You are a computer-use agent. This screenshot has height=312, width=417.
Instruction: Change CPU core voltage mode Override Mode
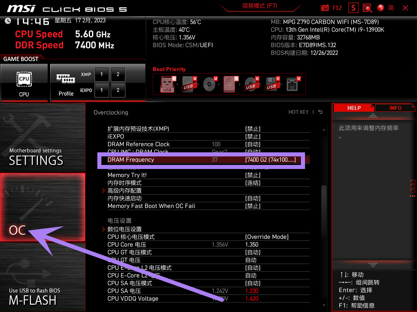(x=267, y=237)
